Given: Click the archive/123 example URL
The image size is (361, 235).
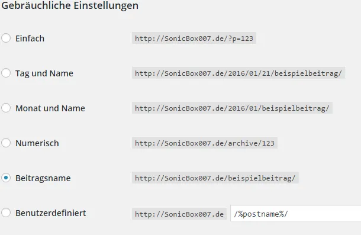Looking at the screenshot, I should [204, 143].
